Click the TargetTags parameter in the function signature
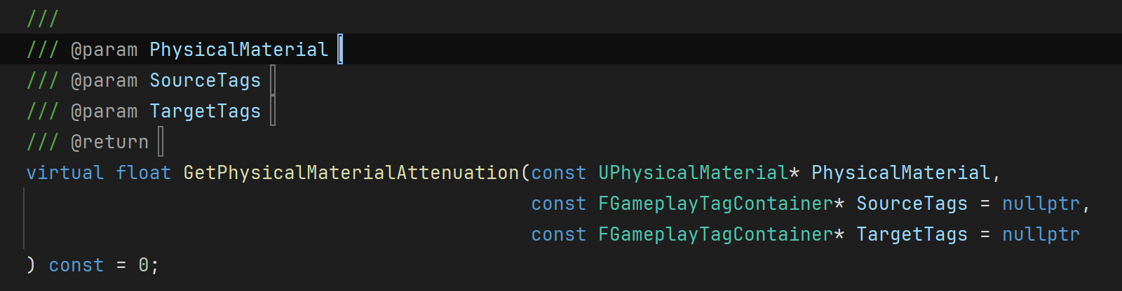 [912, 234]
